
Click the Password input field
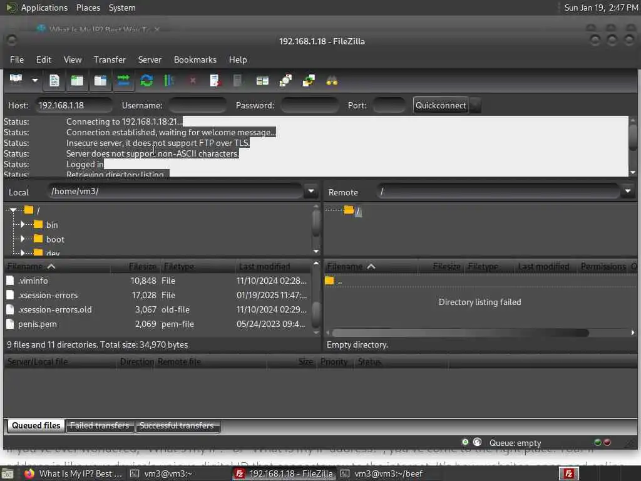310,105
